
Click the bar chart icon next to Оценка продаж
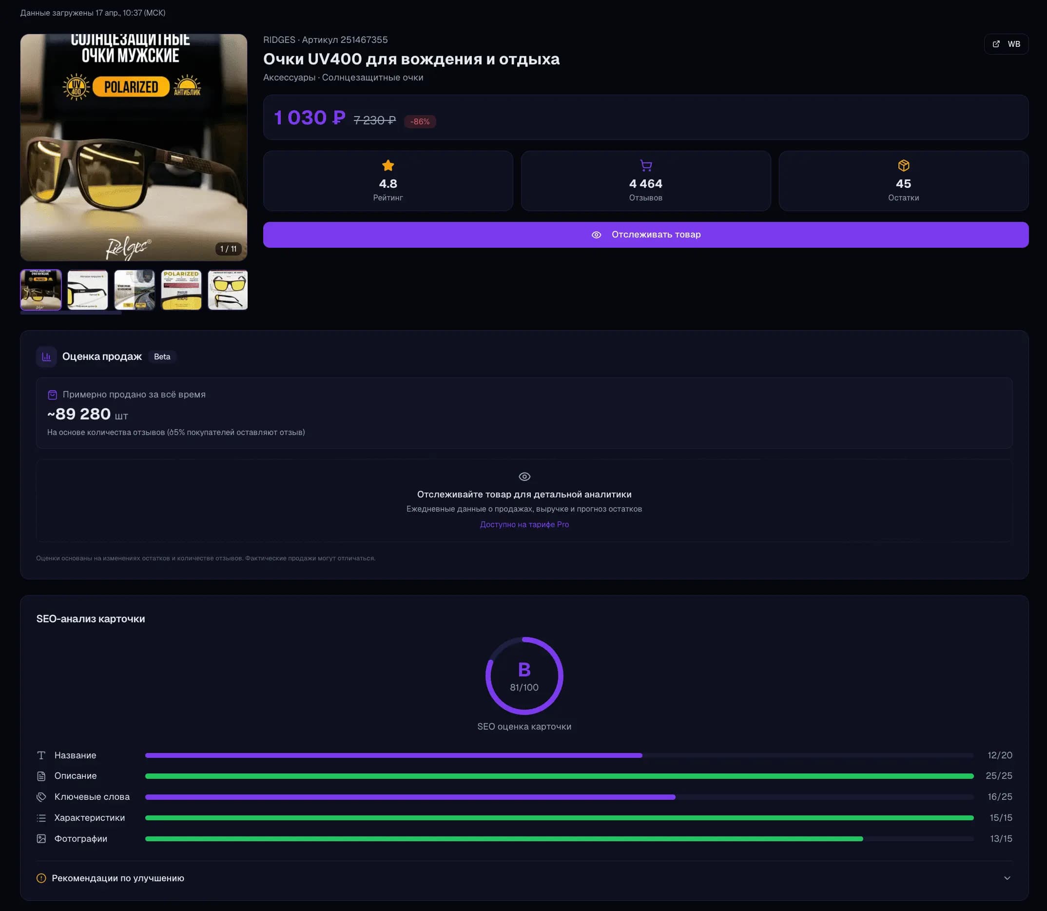[x=46, y=356]
